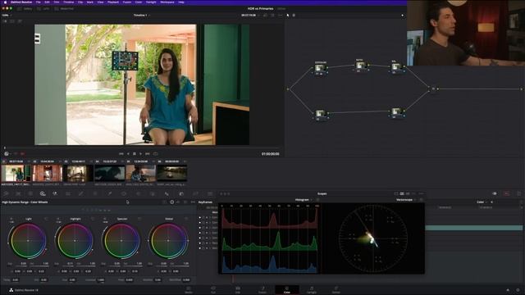Open the Vectorscope scope type dropdown

coord(406,200)
